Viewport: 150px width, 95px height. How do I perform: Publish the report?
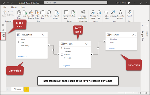tap(130, 14)
